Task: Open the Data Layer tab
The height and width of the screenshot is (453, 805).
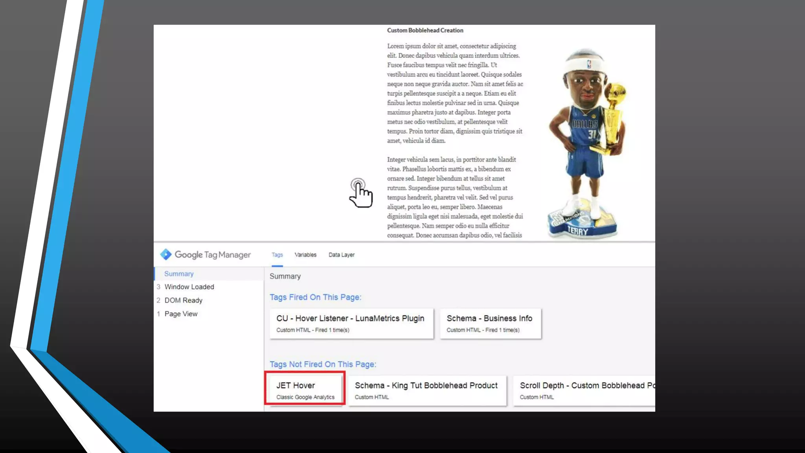Action: 341,255
